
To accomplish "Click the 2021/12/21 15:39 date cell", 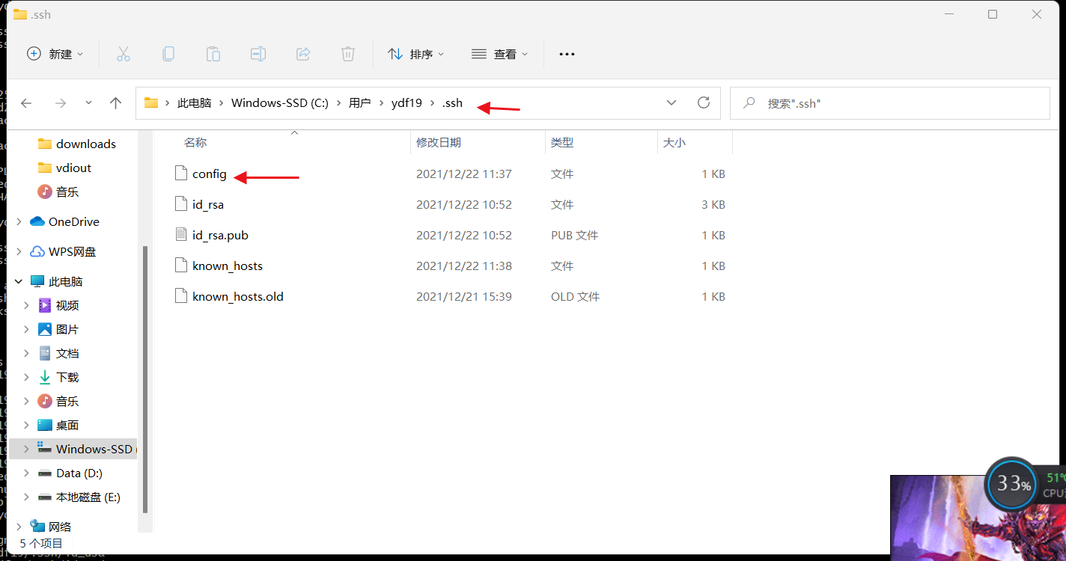I will tap(464, 296).
